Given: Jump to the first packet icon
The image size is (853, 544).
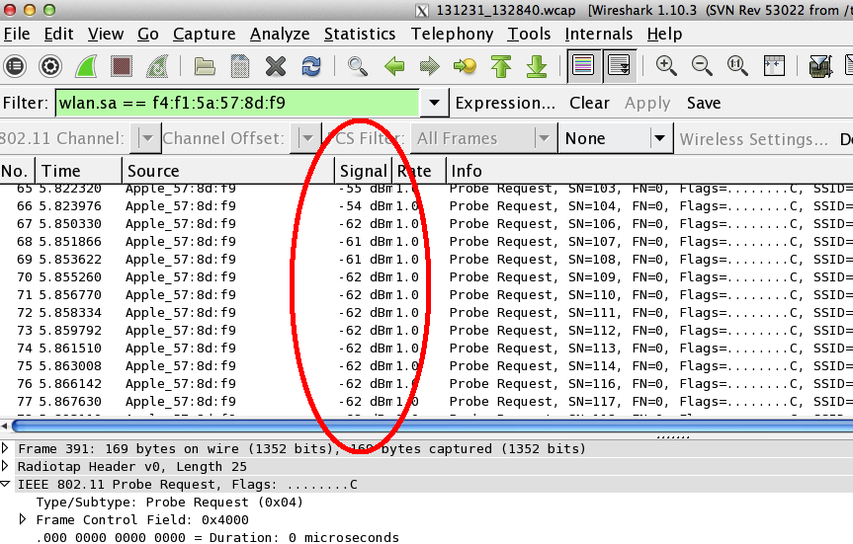Looking at the screenshot, I should pos(501,66).
